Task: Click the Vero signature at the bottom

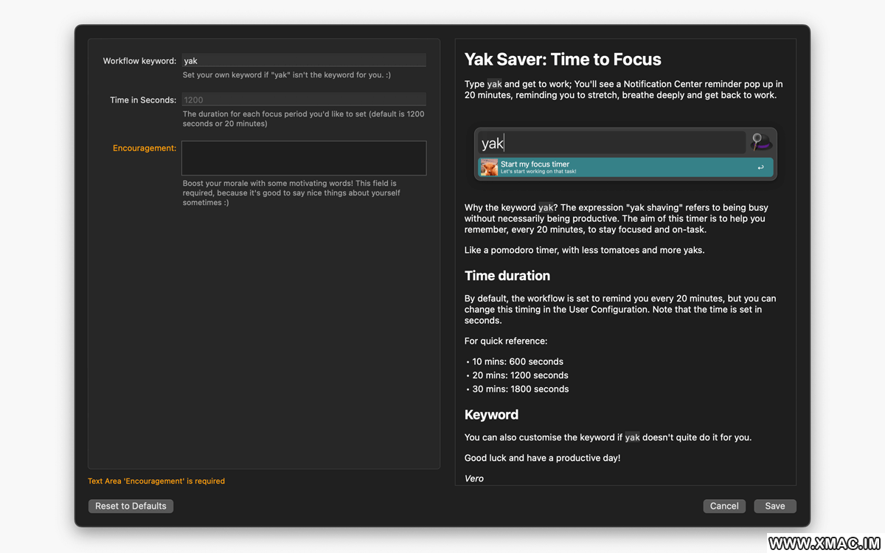Action: coord(474,479)
